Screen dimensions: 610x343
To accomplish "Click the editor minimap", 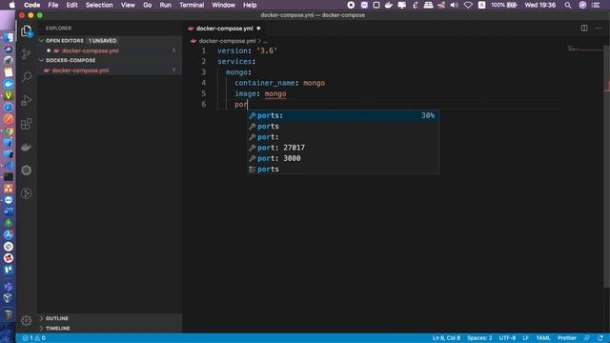I will [584, 50].
